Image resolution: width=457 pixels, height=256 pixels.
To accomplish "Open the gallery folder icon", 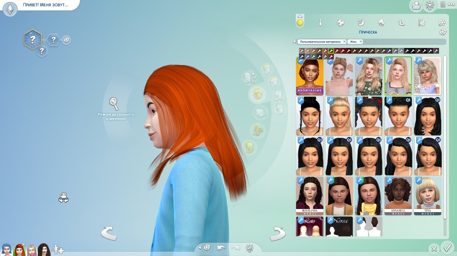I will [416, 5].
